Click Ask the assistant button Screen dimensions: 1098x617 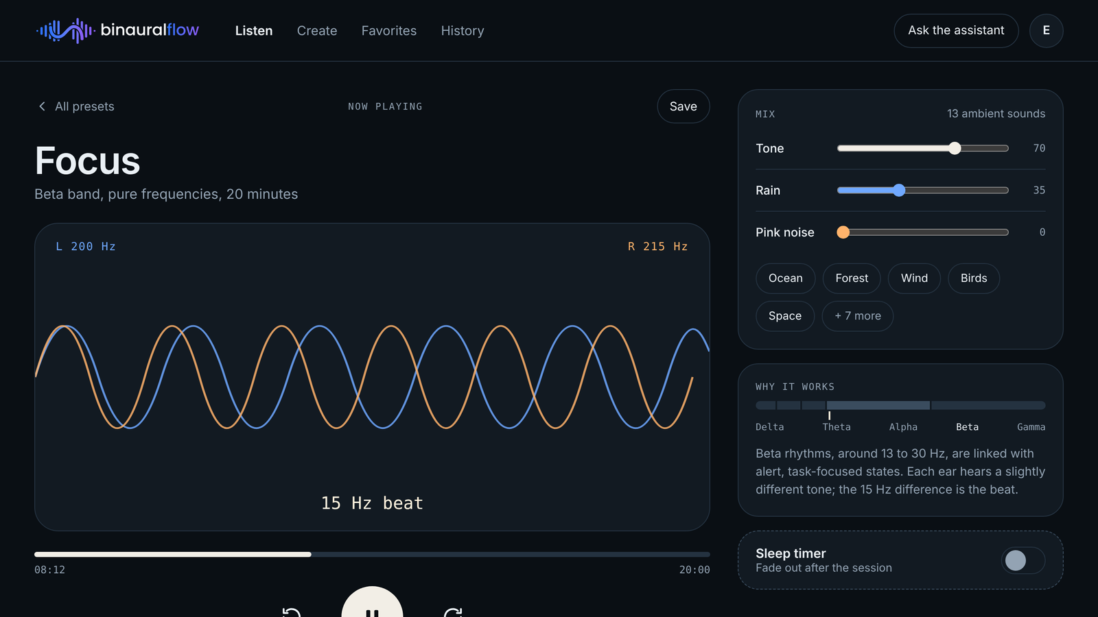[956, 31]
